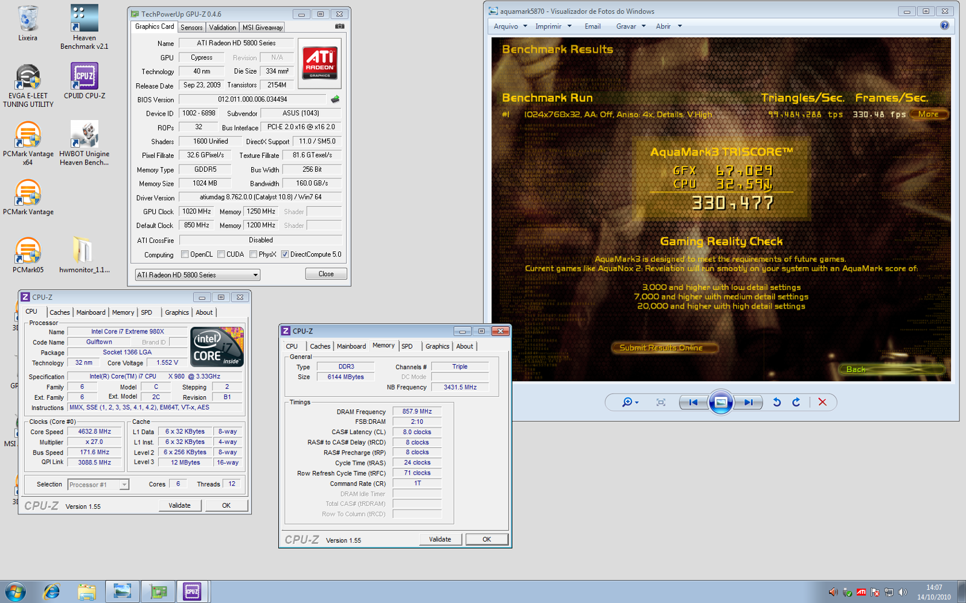Launch EVGA E-LEET Tuning Utility icon
This screenshot has height=603, width=966.
[x=28, y=86]
